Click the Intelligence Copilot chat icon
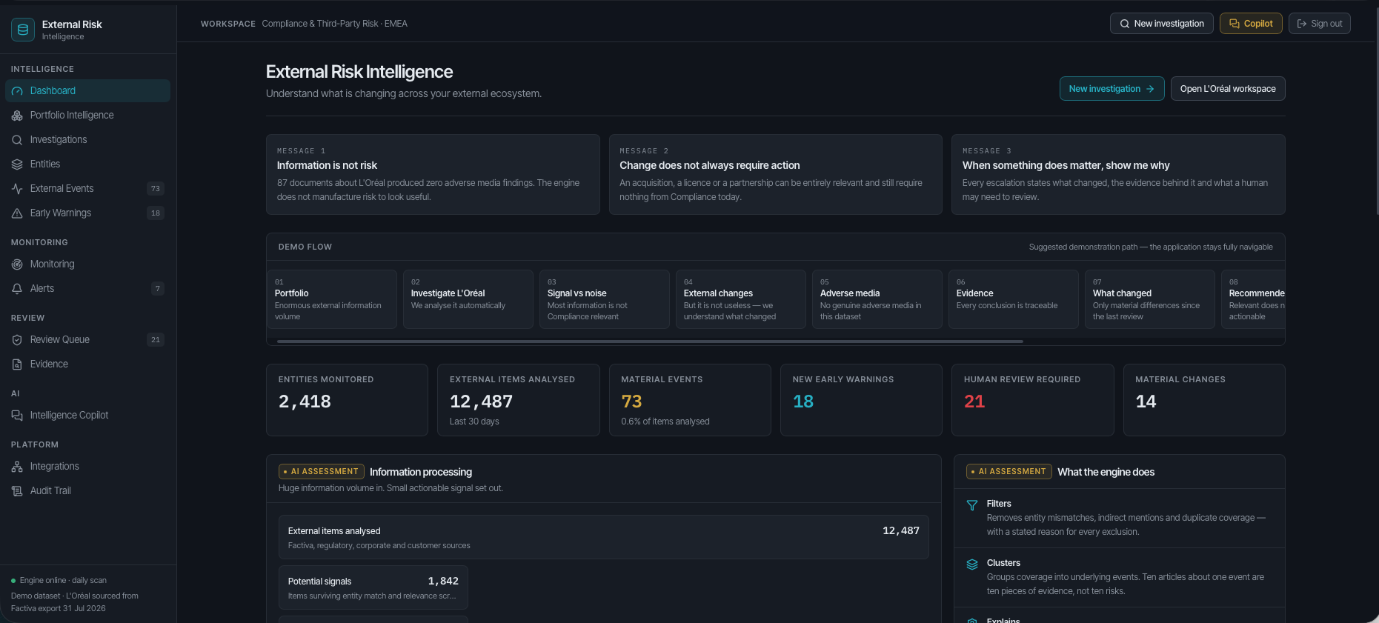Viewport: 1379px width, 623px height. click(17, 416)
